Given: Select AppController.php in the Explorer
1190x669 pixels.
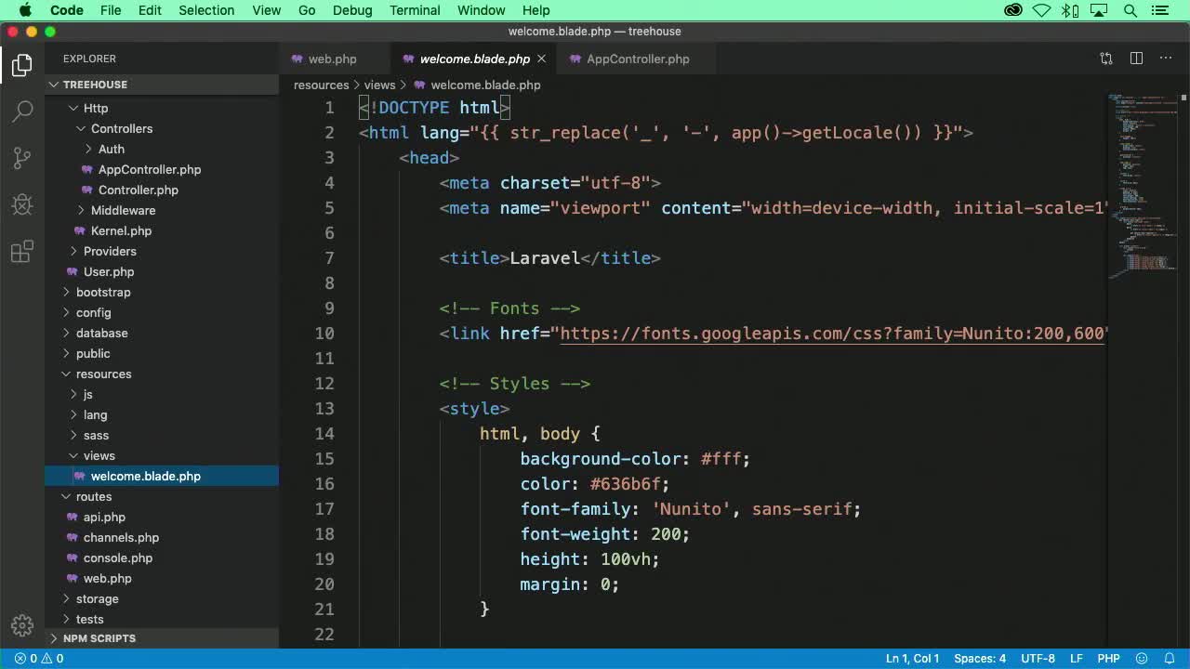Looking at the screenshot, I should (150, 169).
